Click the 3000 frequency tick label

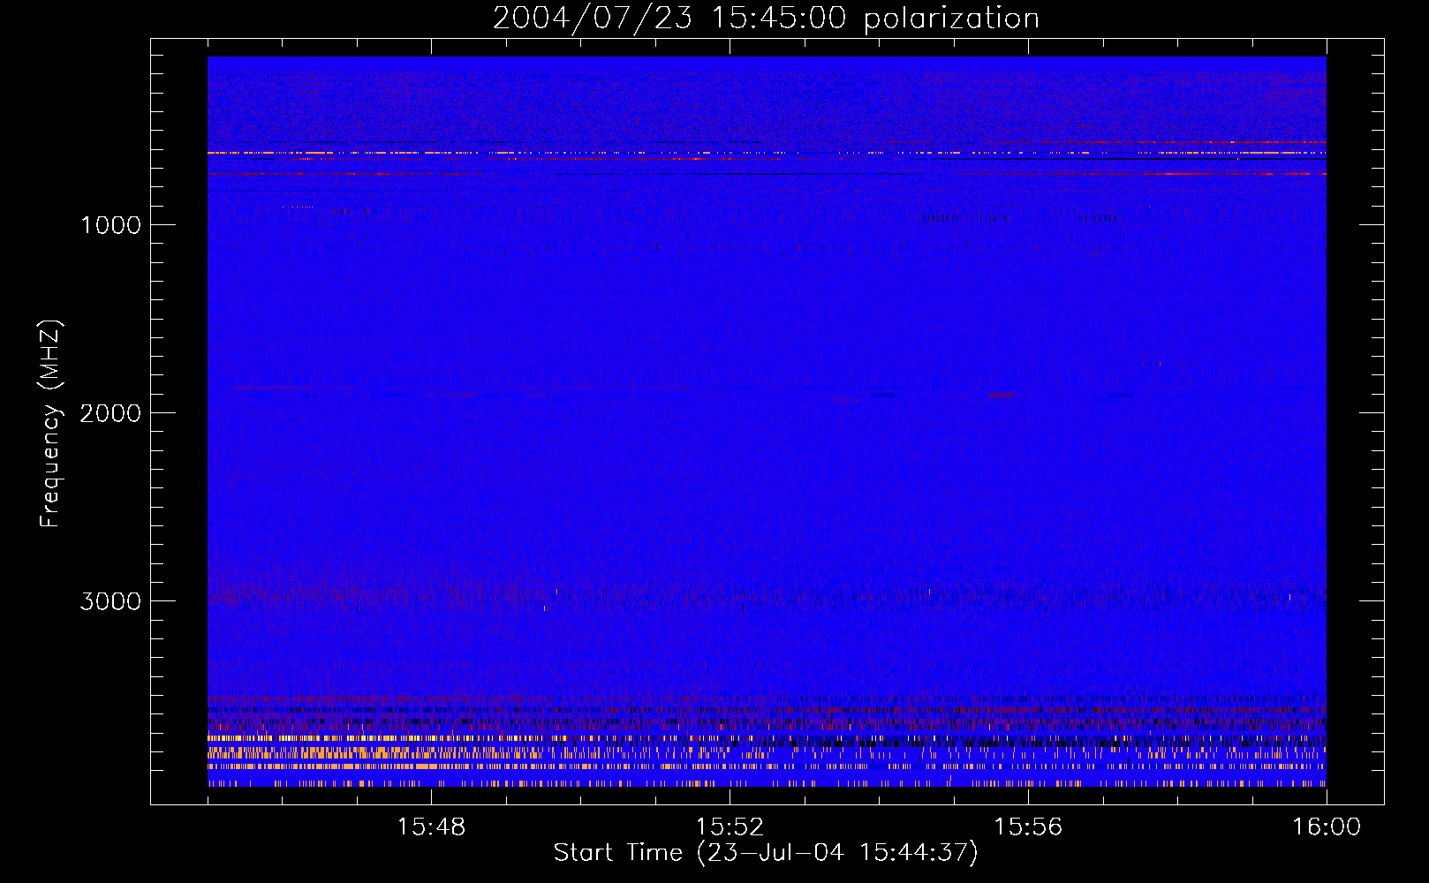click(x=110, y=601)
